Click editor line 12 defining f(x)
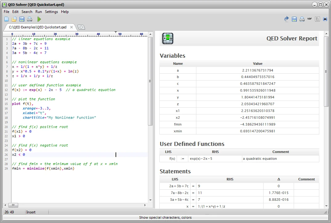This screenshot has width=331, height=223. point(64,90)
